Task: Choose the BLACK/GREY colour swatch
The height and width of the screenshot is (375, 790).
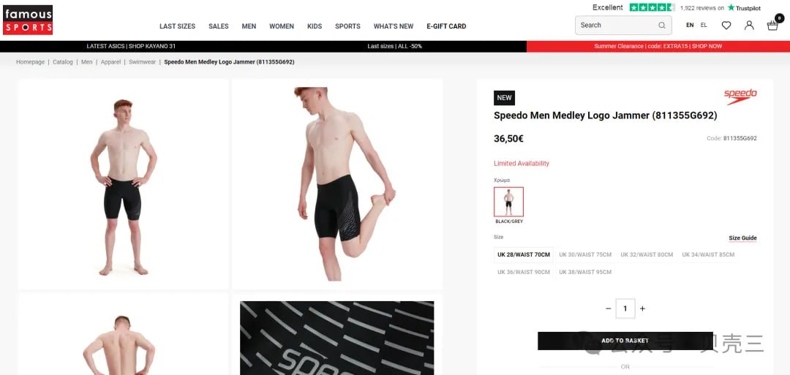Action: pyautogui.click(x=508, y=202)
